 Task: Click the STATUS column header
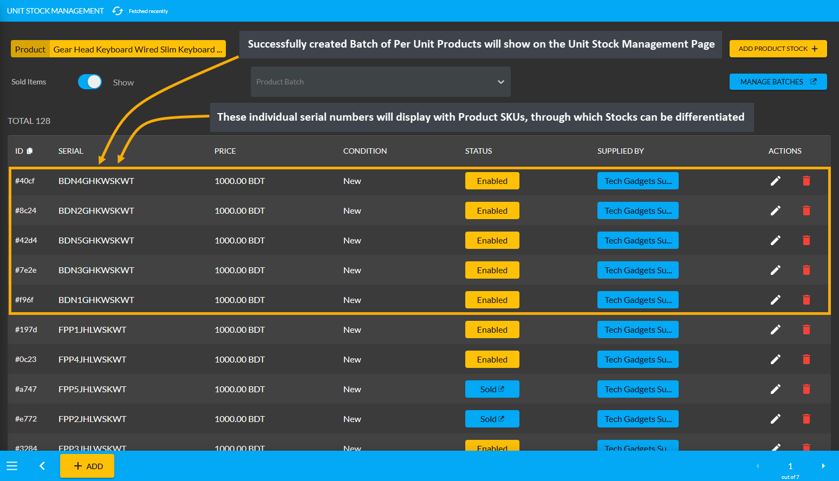coord(478,151)
